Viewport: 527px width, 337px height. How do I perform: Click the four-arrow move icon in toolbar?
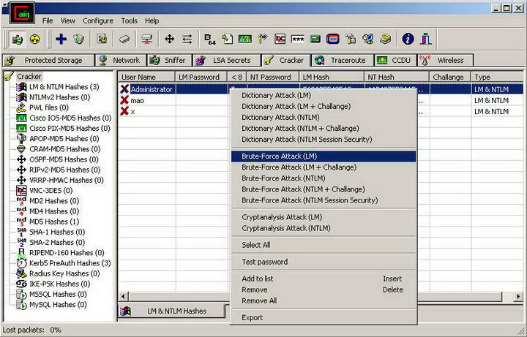[x=170, y=39]
